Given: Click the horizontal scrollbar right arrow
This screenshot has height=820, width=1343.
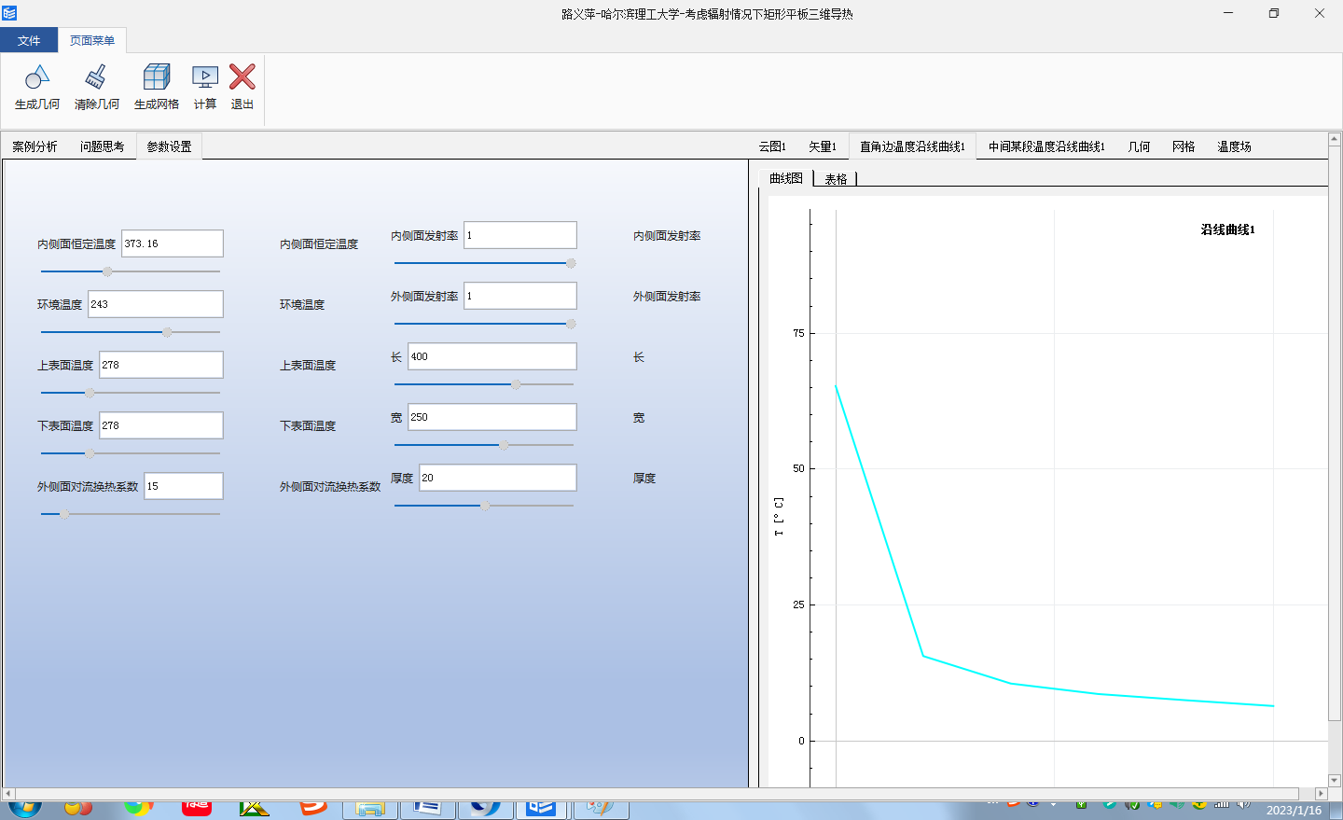Looking at the screenshot, I should click(1321, 794).
